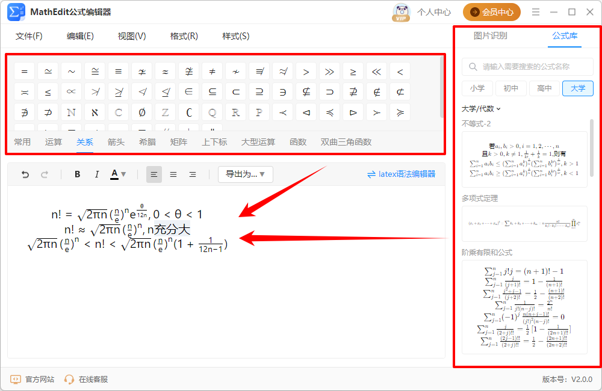Click the VIP panda avatar

tap(401, 12)
